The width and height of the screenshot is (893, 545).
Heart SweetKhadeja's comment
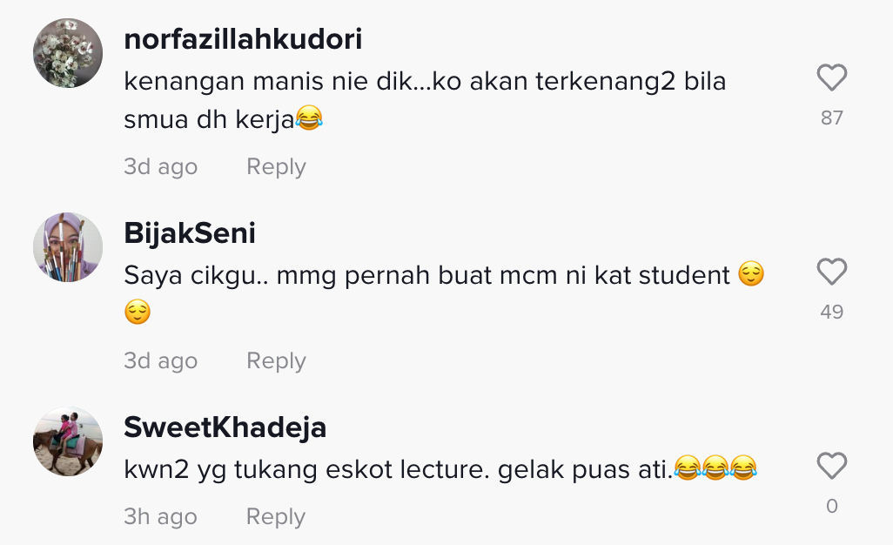[832, 468]
